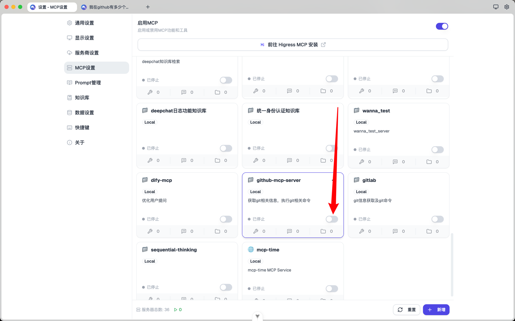The image size is (515, 321).
Task: Click the prompts chat icon on dify-mcp card
Action: click(x=184, y=231)
